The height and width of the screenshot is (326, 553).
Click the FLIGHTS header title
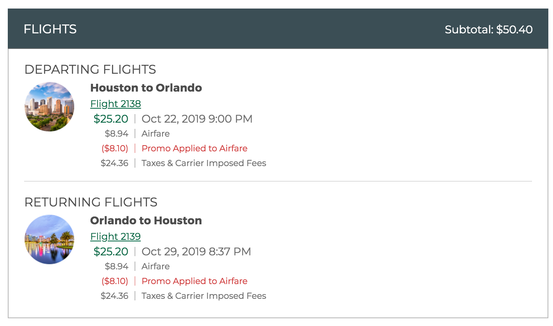point(50,29)
